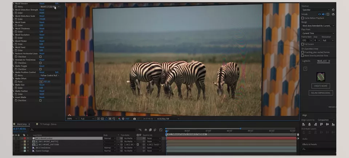Click the Moiré plugin logo thumbnail

point(321,76)
